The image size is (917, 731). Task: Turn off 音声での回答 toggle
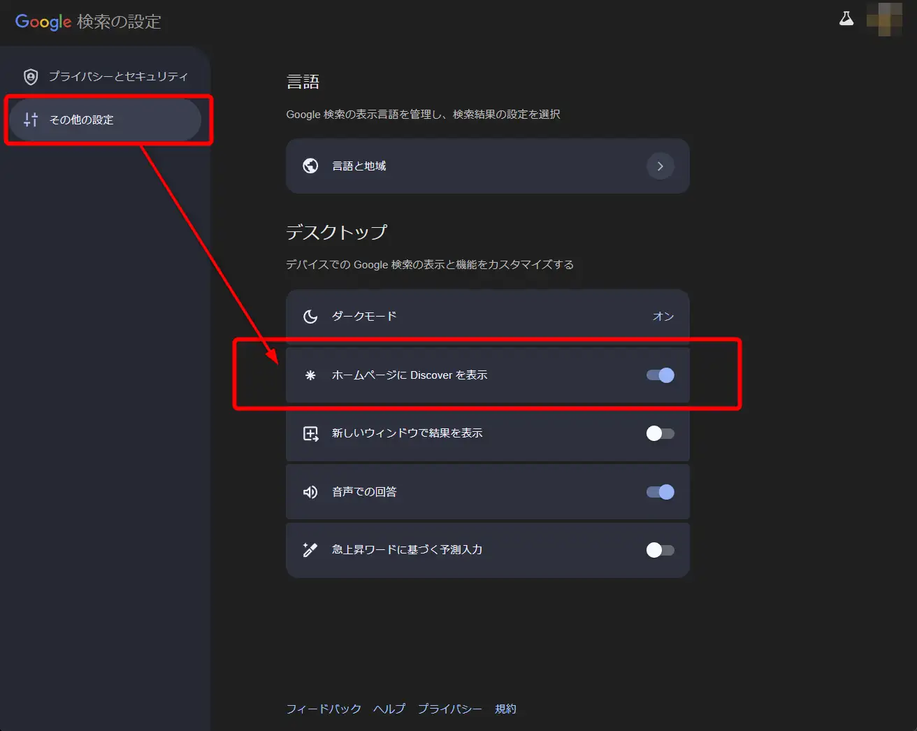coord(660,492)
